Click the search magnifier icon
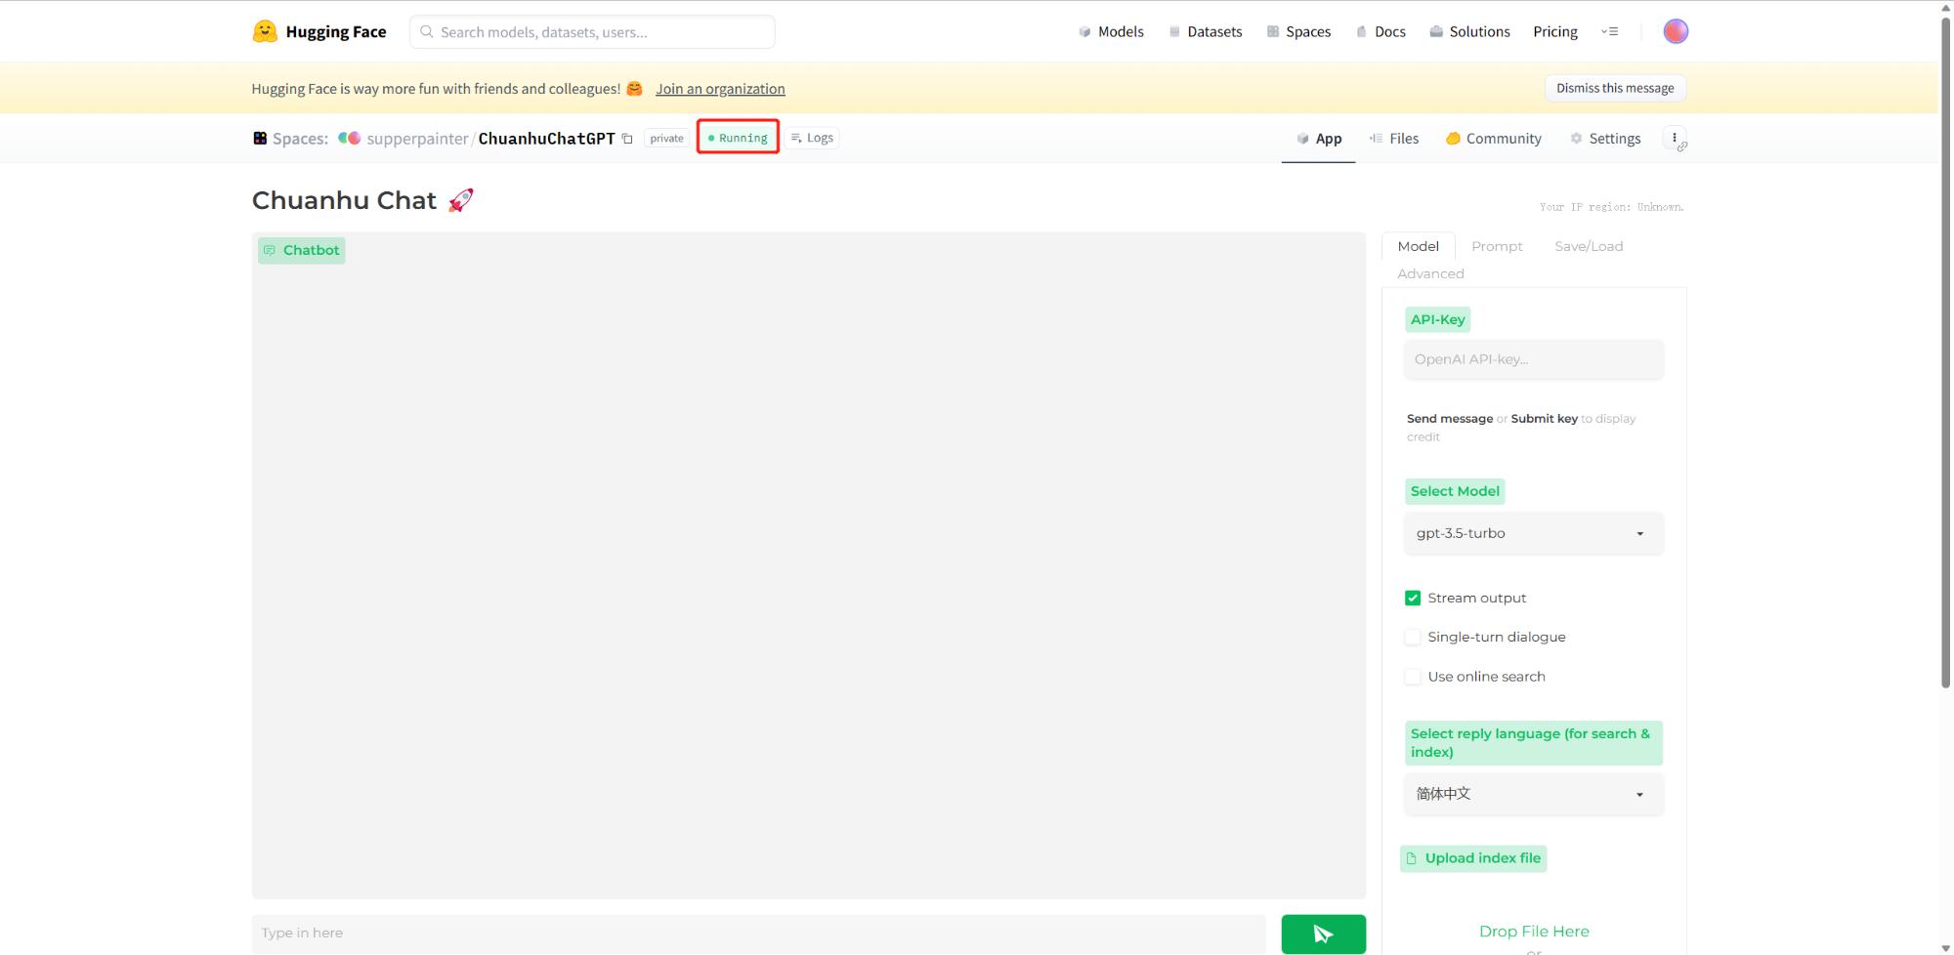This screenshot has width=1954, height=955. (427, 31)
